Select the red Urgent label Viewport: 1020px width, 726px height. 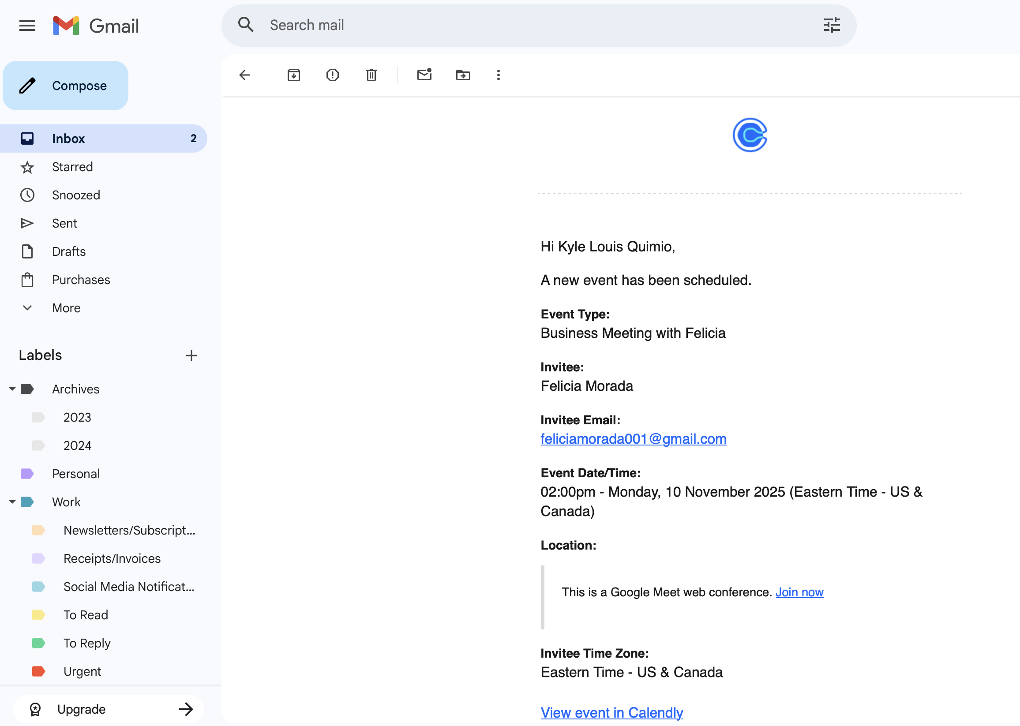coord(82,671)
